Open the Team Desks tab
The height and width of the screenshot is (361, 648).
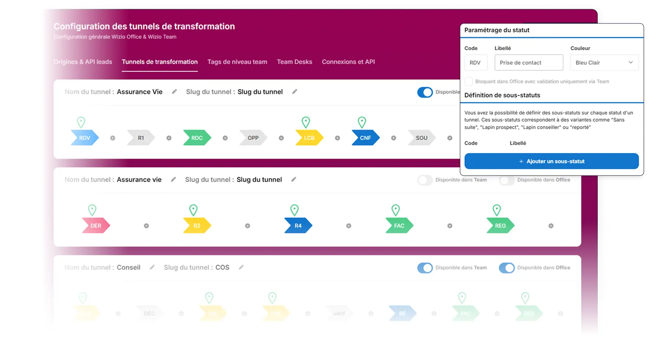coord(294,62)
